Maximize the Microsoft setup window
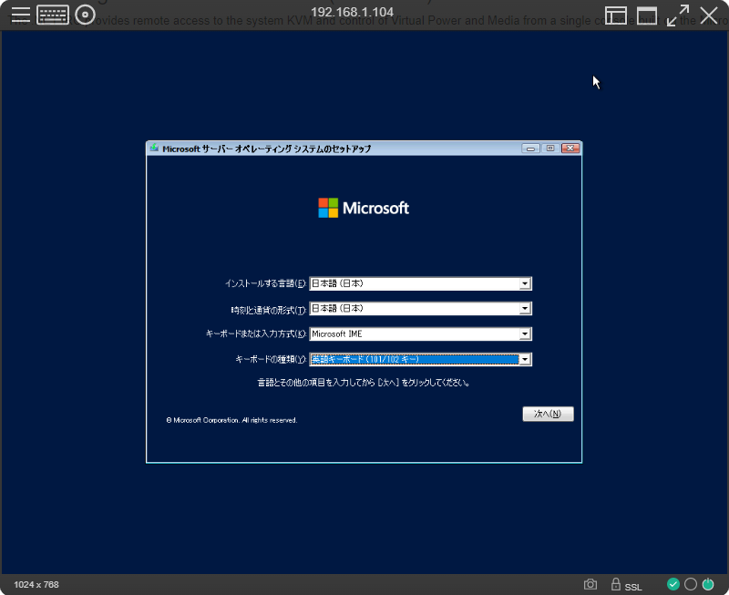This screenshot has width=729, height=595. (550, 149)
